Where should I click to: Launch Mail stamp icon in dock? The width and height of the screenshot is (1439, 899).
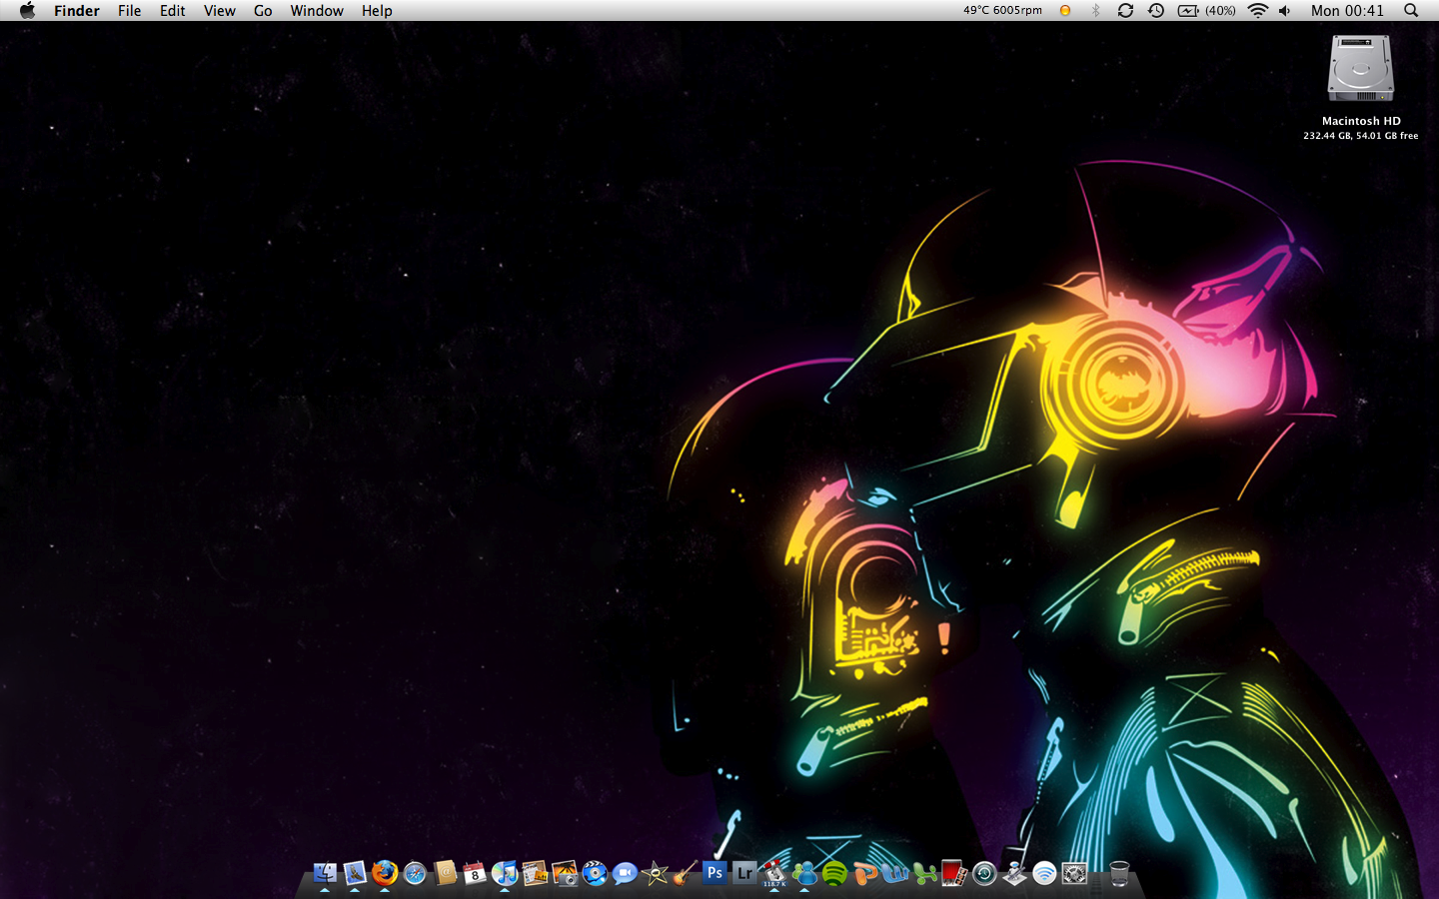point(355,873)
